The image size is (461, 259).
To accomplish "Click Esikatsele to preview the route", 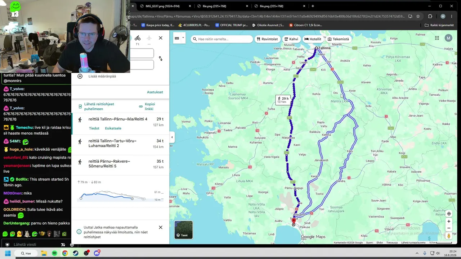I will click(x=113, y=128).
